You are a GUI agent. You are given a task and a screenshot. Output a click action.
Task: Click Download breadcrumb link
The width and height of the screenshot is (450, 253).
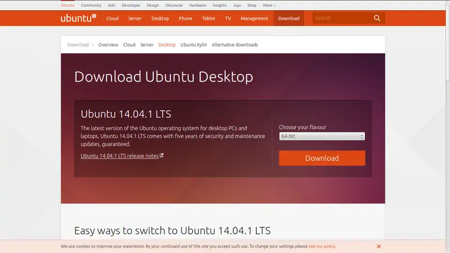coord(78,45)
